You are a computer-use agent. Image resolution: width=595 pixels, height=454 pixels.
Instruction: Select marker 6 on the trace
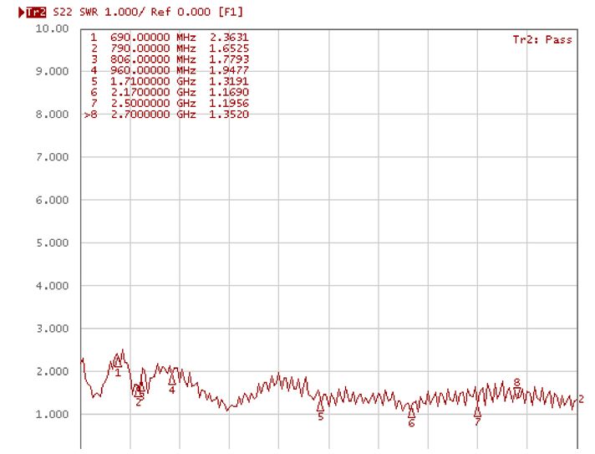point(411,412)
